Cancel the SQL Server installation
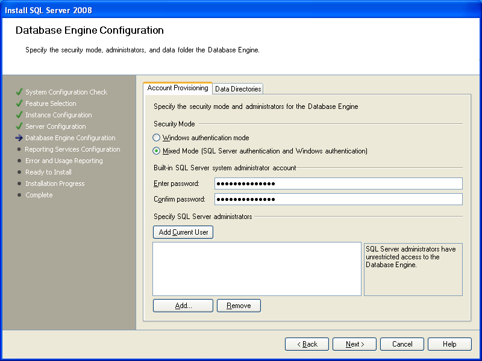The height and width of the screenshot is (361, 482). click(402, 344)
